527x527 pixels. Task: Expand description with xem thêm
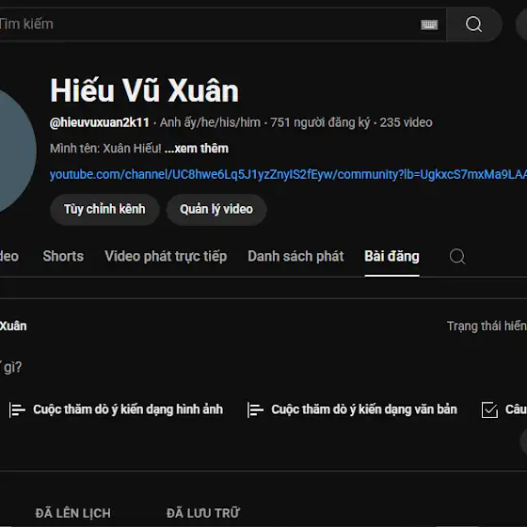tap(197, 149)
